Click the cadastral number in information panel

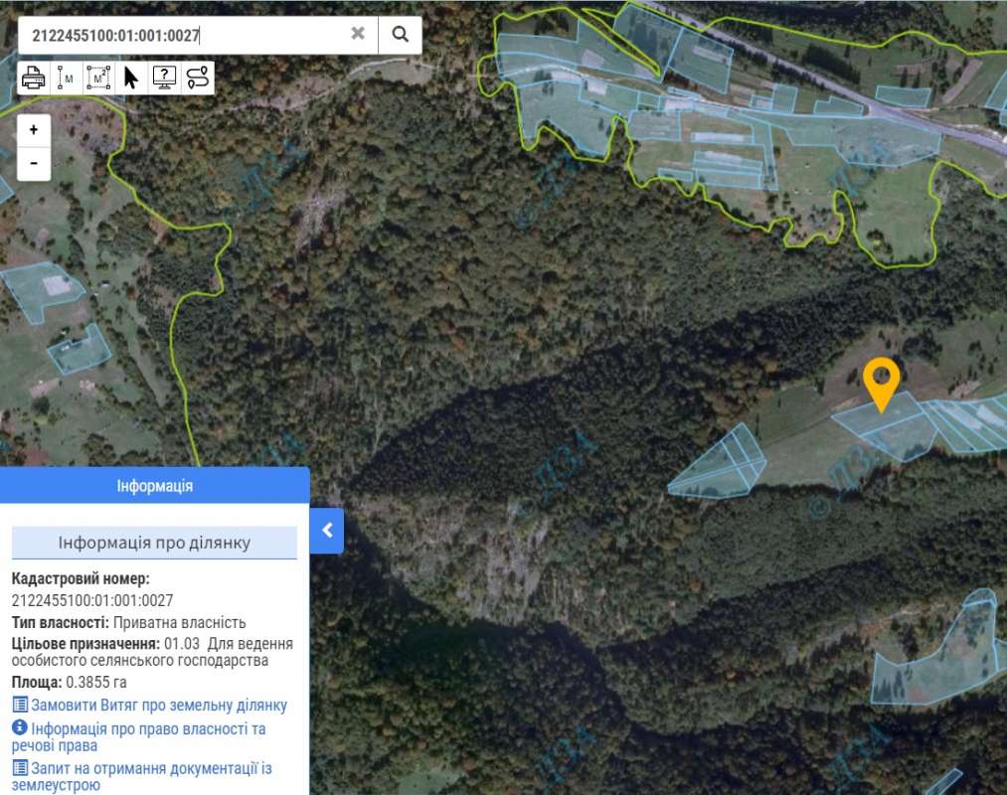92,600
